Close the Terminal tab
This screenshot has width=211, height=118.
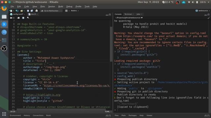click(x=133, y=14)
